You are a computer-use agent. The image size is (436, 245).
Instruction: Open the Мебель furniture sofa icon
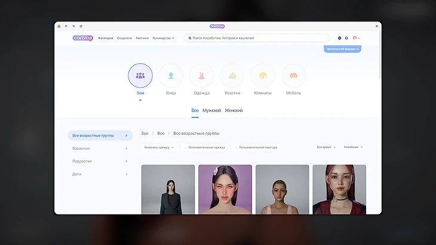click(293, 76)
